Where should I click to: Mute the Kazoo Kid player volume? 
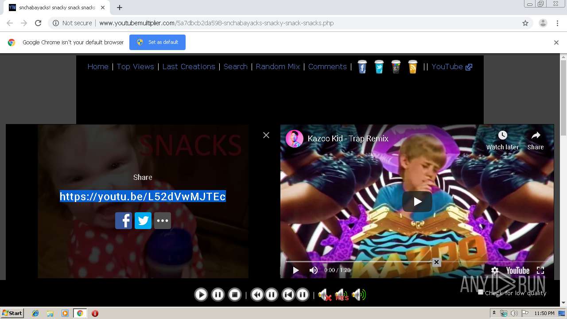pyautogui.click(x=314, y=270)
